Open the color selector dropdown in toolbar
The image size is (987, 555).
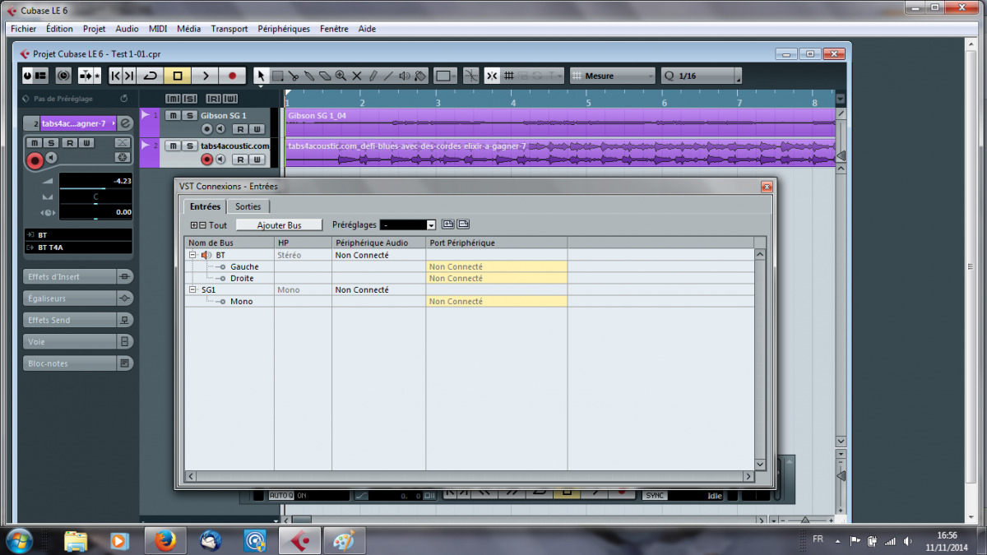[446, 76]
